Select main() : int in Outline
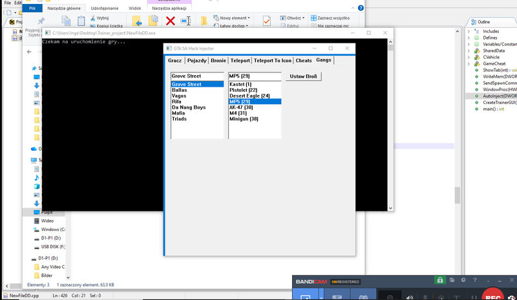The height and width of the screenshot is (300, 517). click(x=493, y=109)
